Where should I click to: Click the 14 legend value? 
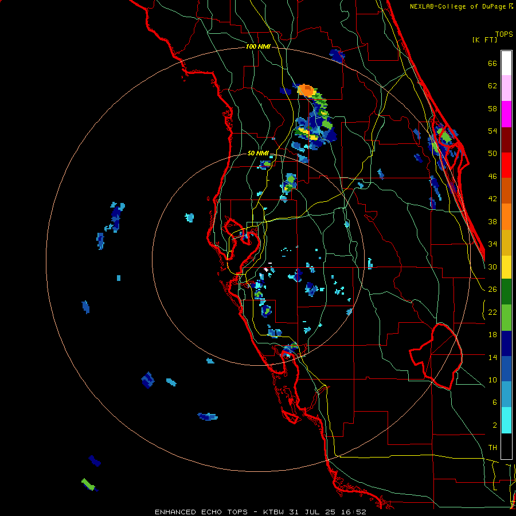tap(492, 357)
